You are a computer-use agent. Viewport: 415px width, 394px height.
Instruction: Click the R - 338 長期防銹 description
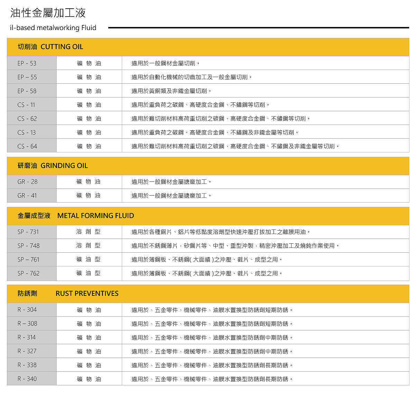(x=212, y=365)
